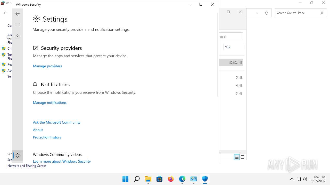Open network status tray icon
This screenshot has height=185, width=330.
coord(299,179)
